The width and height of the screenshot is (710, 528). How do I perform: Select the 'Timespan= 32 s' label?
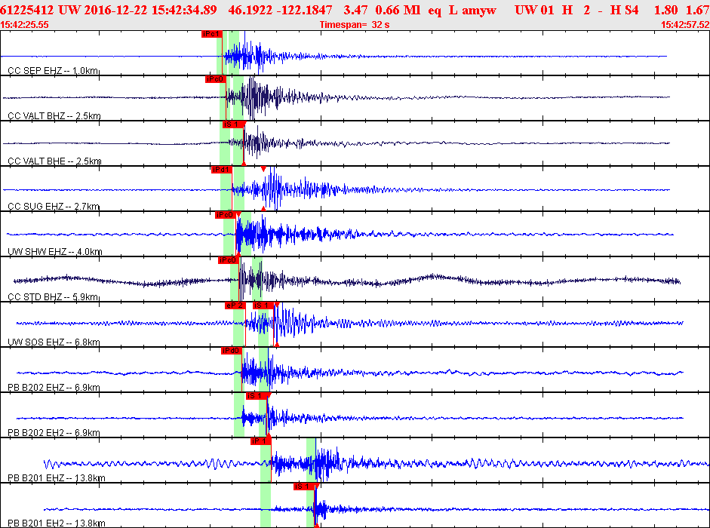(355, 25)
